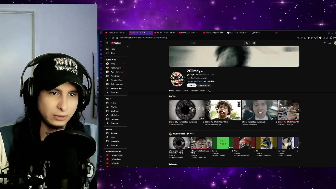Click the YouTube search input field
This screenshot has width=336, height=189.
(217, 43)
